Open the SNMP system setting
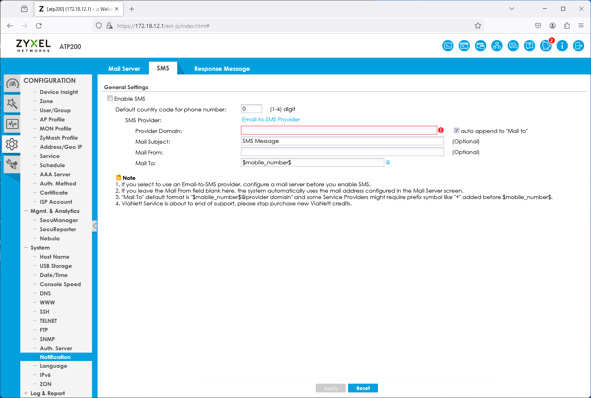 (x=47, y=339)
